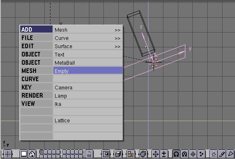Image resolution: width=235 pixels, height=159 pixels.
Task: Open the draw mode wireframe cube selector
Action: pos(143,154)
